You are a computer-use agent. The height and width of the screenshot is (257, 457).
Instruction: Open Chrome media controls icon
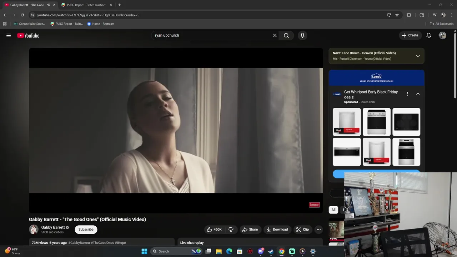click(x=435, y=15)
